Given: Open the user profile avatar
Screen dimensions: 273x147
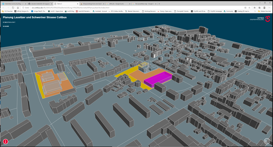Looking at the screenshot, I should [264, 8].
